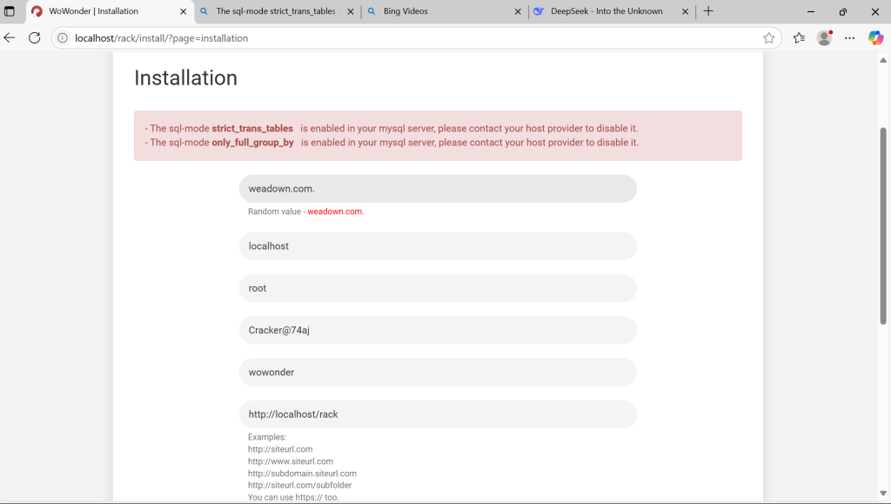Switch to the sql-mode strict_trans_tables tab
The image size is (891, 504).
pyautogui.click(x=276, y=11)
